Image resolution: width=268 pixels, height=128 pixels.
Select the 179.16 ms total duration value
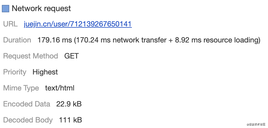[x=55, y=40]
